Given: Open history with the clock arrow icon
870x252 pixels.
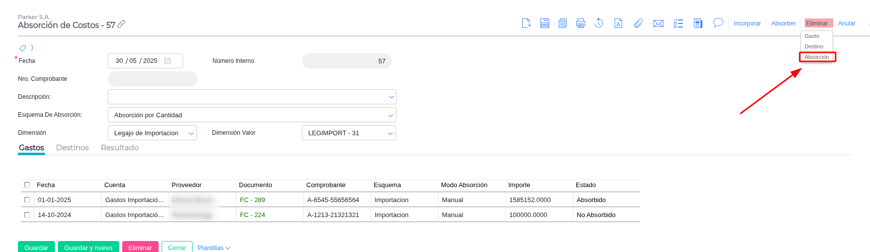Looking at the screenshot, I should (599, 23).
